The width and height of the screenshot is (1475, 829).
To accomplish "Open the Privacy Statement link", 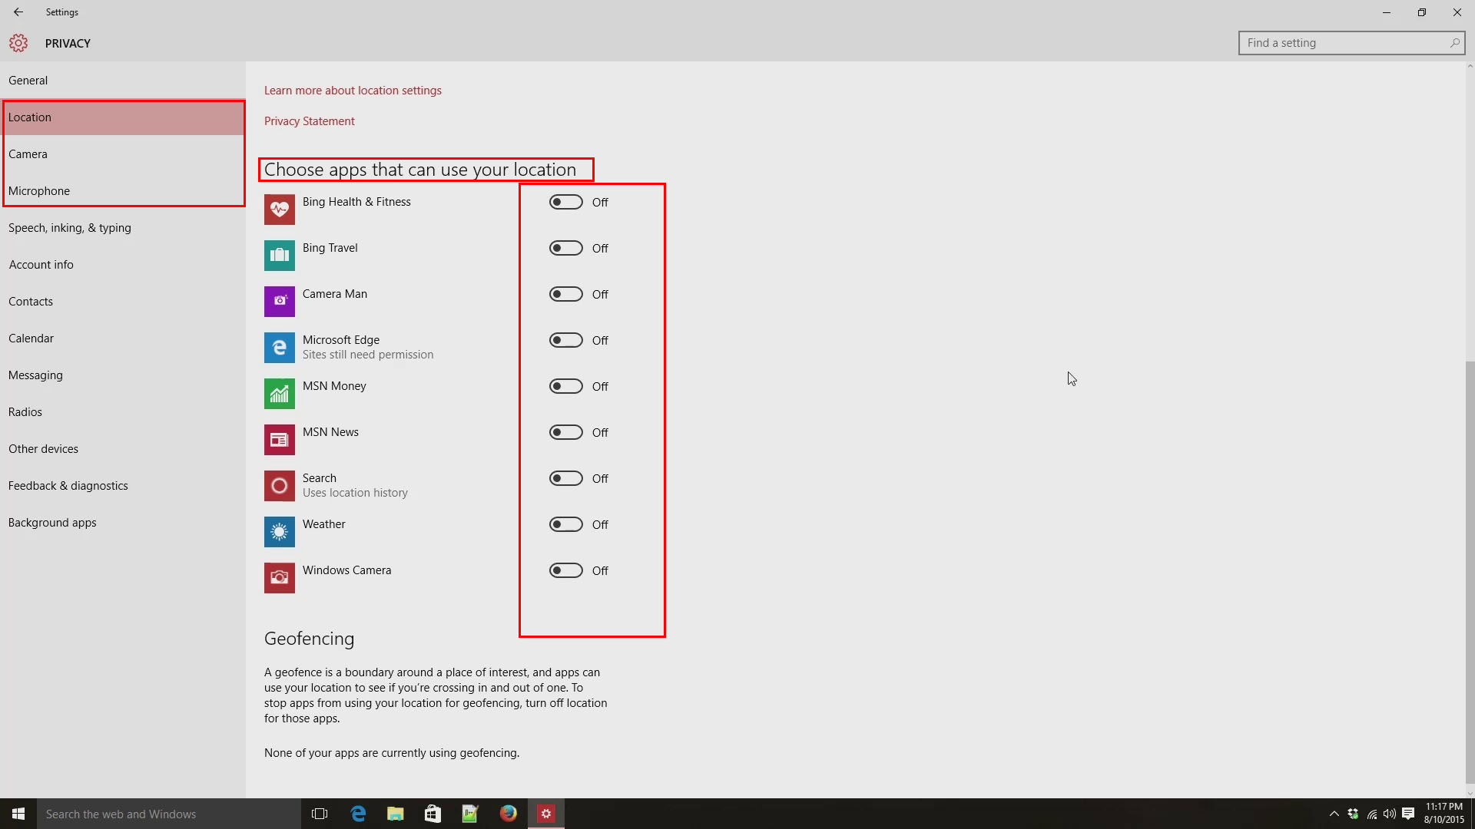I will (x=310, y=121).
